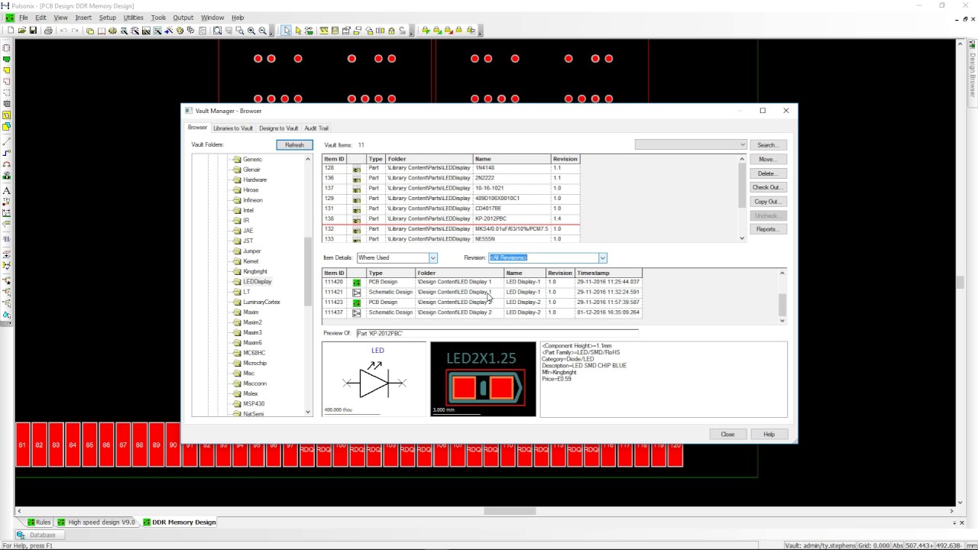Viewport: 978px width, 550px height.
Task: Select the Add Text 'A' tool
Action: [7, 191]
